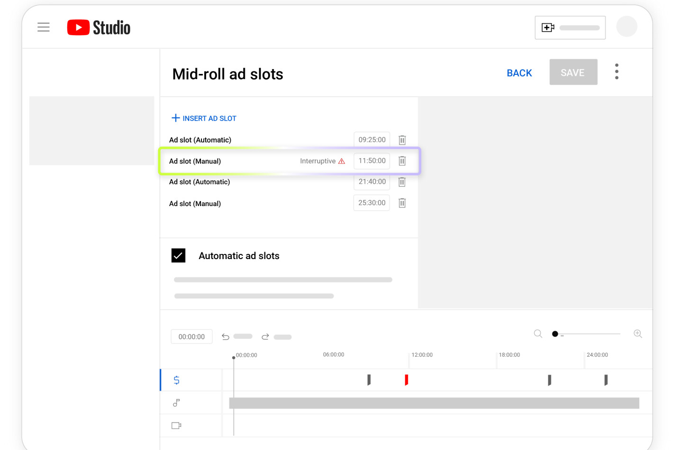This screenshot has height=450, width=682.
Task: Click the interruptive warning triangle icon
Action: point(342,162)
